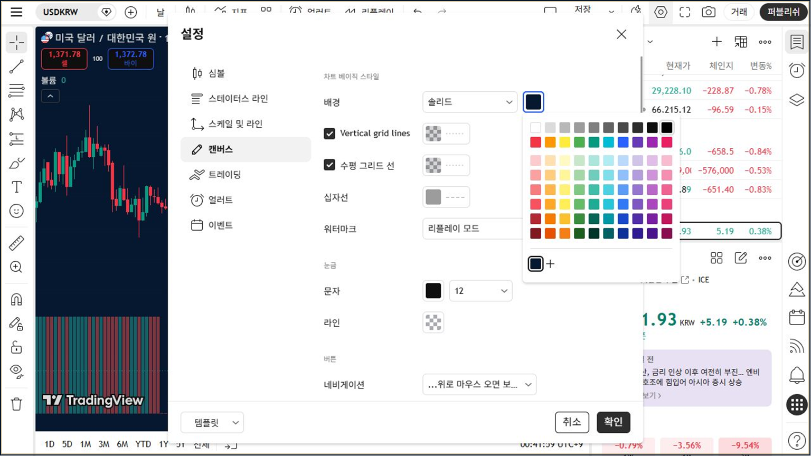Open the 네비게이션 visibility dropdown
The width and height of the screenshot is (811, 456).
tap(479, 385)
